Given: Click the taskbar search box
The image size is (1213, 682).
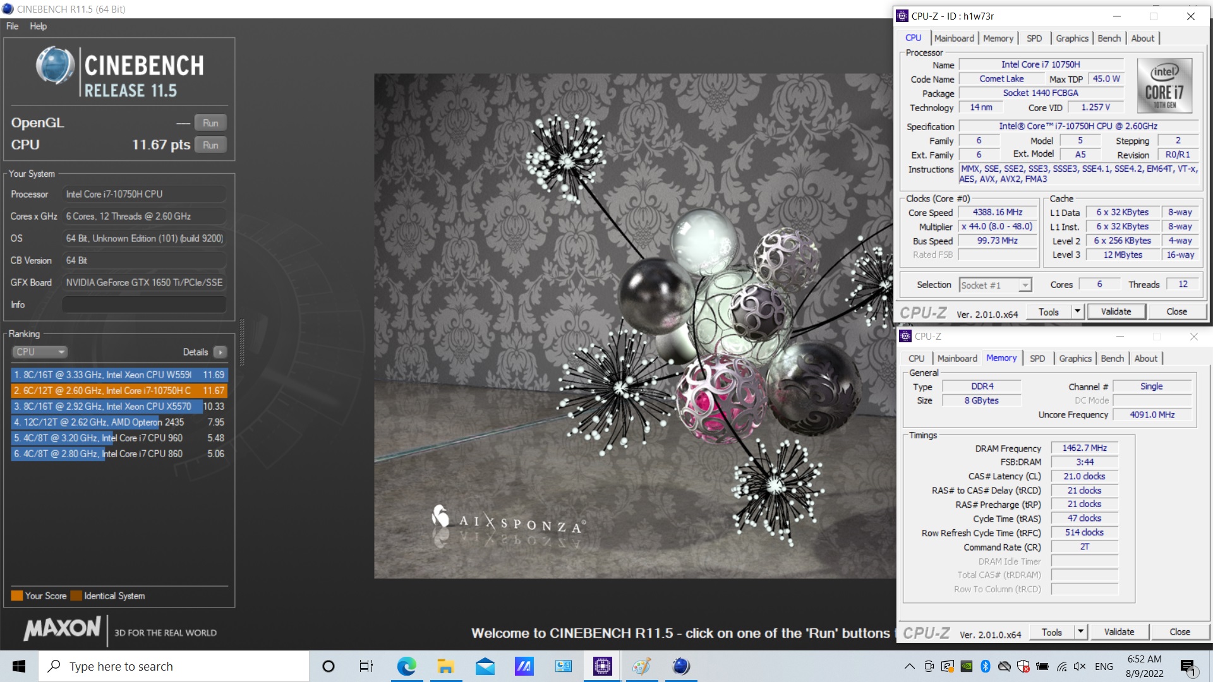Looking at the screenshot, I should (174, 666).
